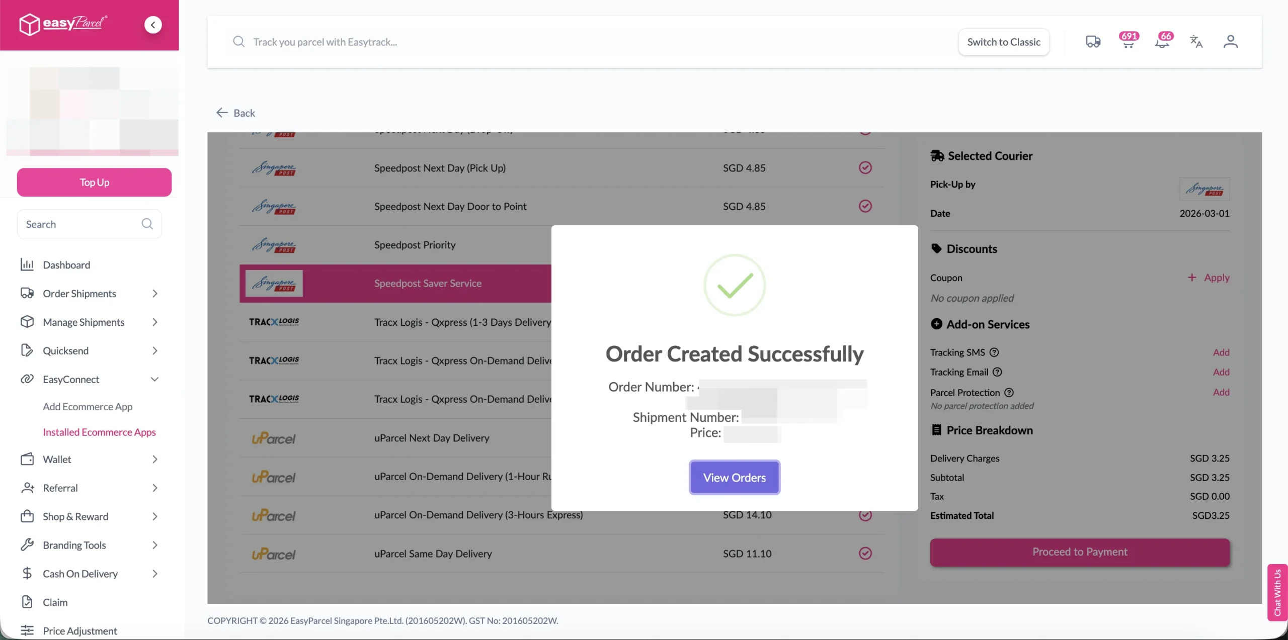Select the uParcel Same Day Delivery check circle

tap(865, 554)
